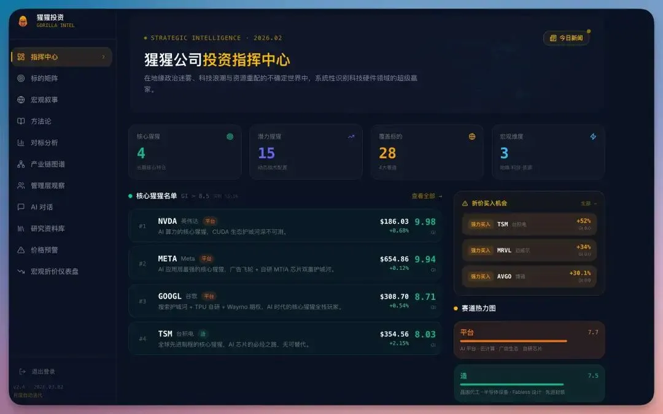
Task: Click the 管理层观察 people icon
Action: (x=21, y=185)
